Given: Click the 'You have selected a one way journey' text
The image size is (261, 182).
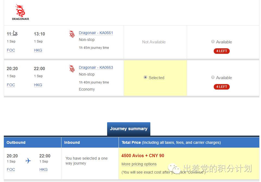Looking at the screenshot, I should coord(86,161).
